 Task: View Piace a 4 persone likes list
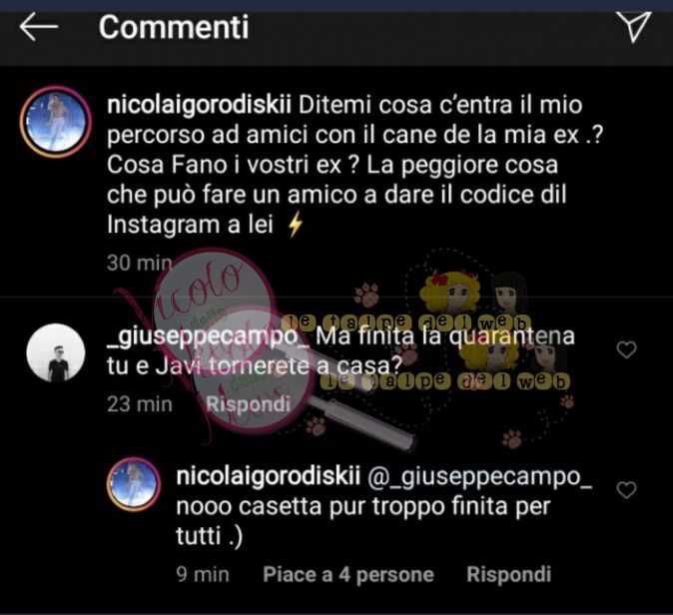[348, 574]
